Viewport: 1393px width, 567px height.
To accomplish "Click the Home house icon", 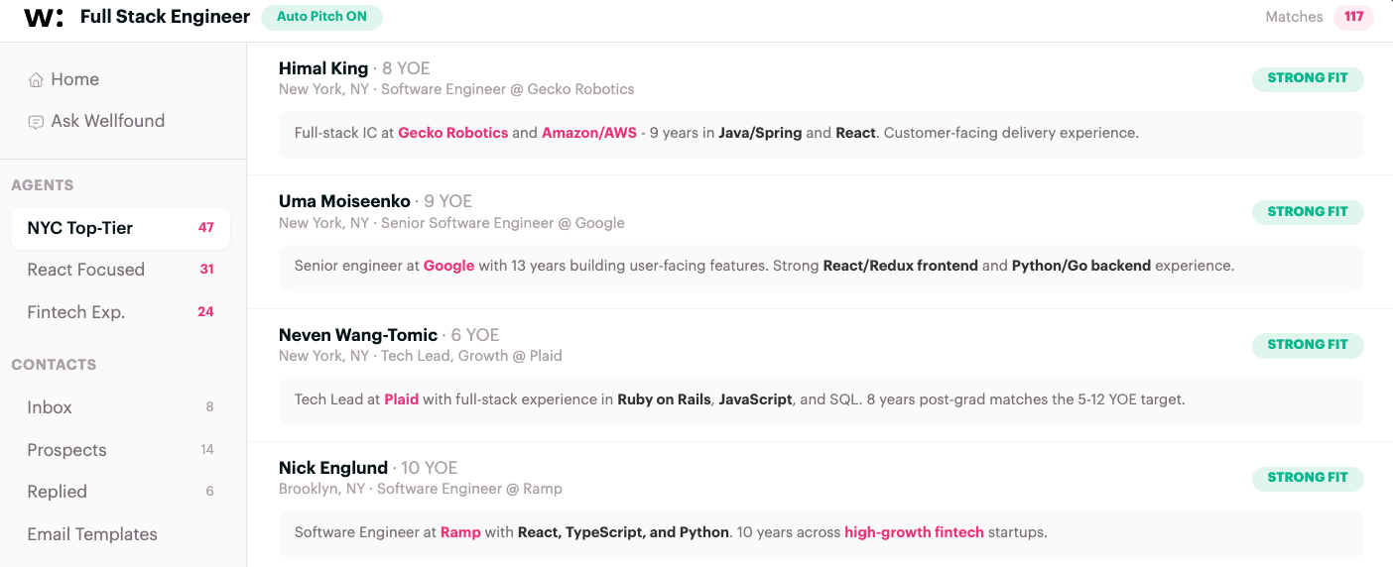I will point(36,79).
